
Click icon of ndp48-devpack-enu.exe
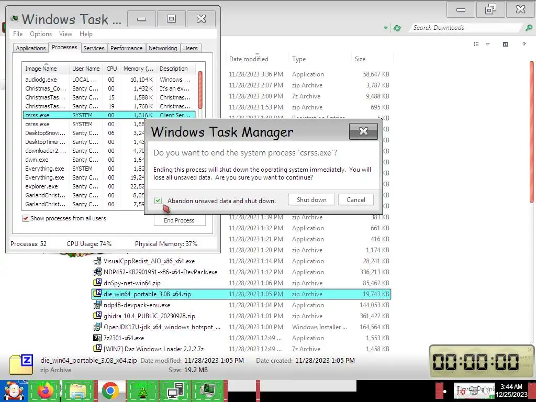pyautogui.click(x=97, y=305)
